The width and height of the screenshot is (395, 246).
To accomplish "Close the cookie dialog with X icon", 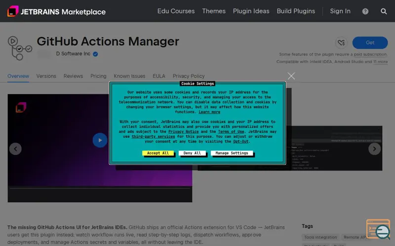I will coord(291,76).
